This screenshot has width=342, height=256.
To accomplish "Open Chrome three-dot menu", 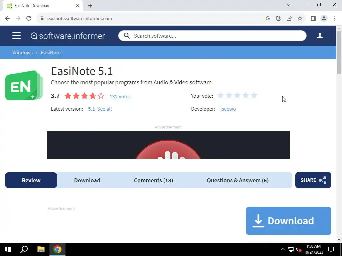I will [335, 18].
